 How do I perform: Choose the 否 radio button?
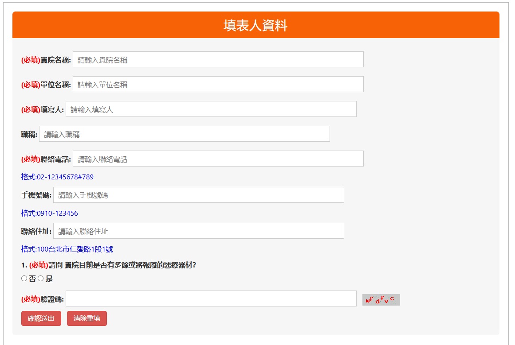[x=24, y=279]
